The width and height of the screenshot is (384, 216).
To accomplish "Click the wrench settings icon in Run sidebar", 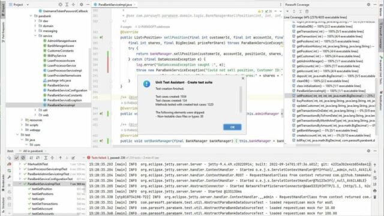I will (x=9, y=177).
